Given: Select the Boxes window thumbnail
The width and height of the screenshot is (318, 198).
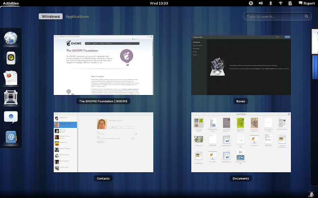Looking at the screenshot, I should coord(241,65).
